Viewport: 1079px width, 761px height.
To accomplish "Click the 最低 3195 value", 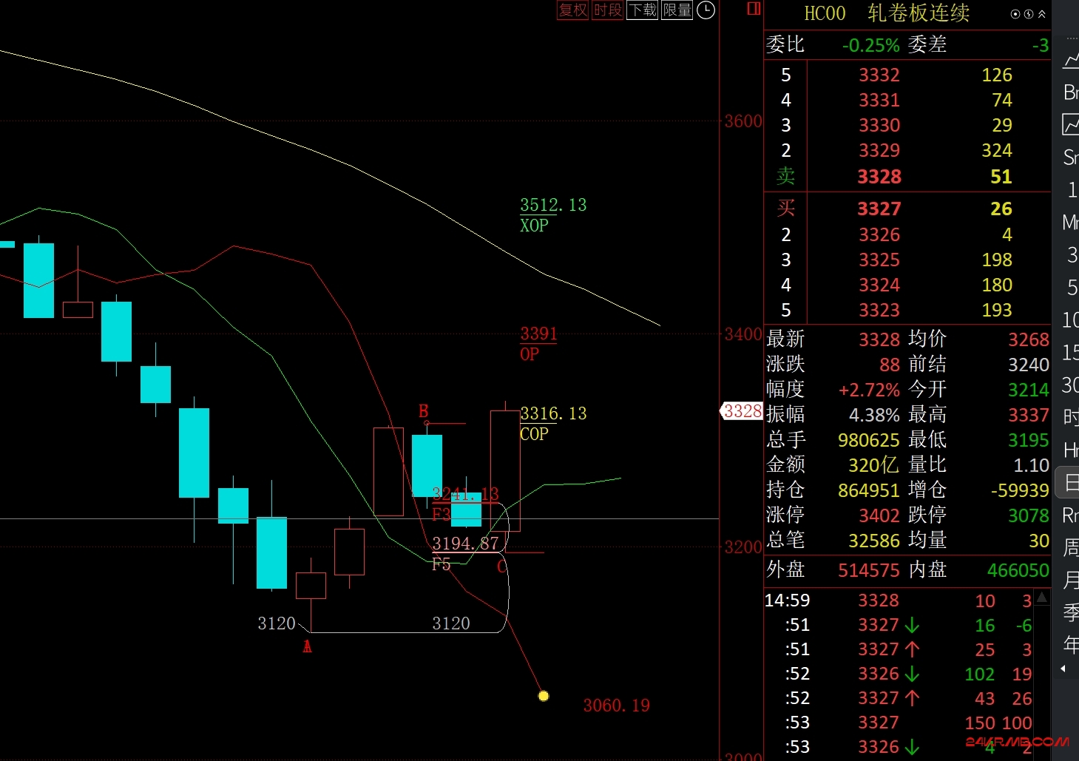I will click(x=1029, y=440).
